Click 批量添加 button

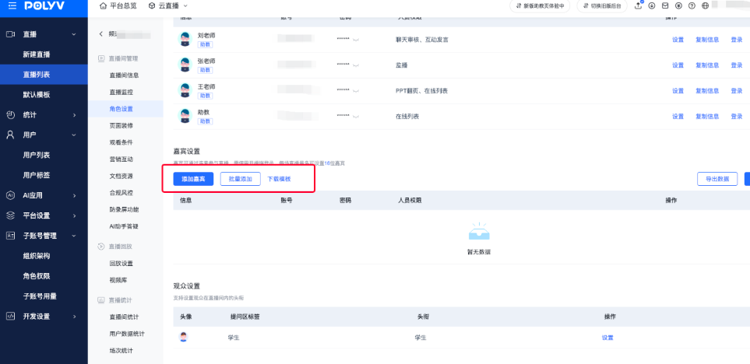(240, 179)
